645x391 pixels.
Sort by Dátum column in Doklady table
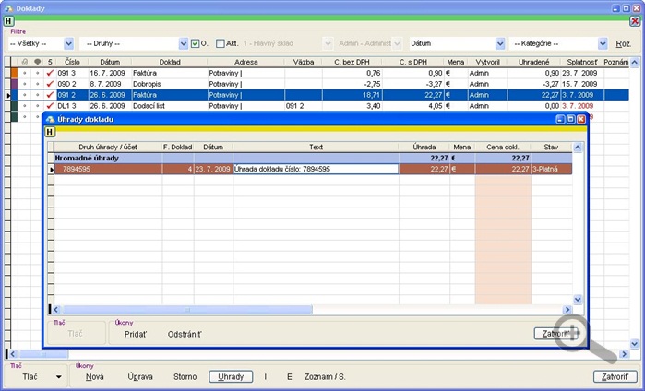pos(110,62)
